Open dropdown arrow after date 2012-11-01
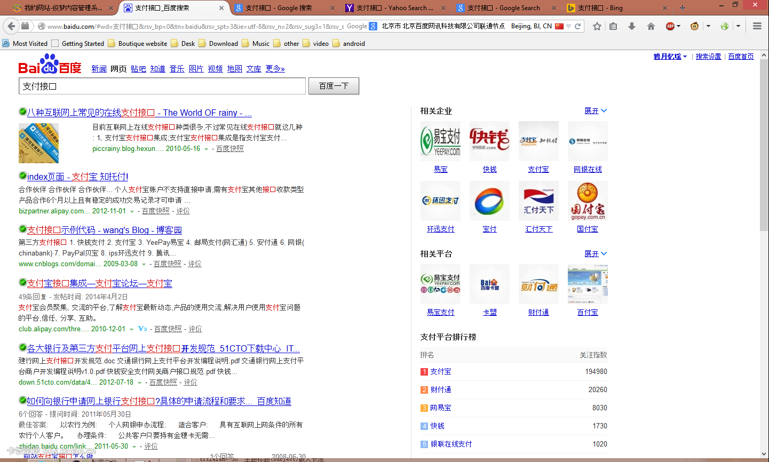The width and height of the screenshot is (769, 462). (132, 212)
